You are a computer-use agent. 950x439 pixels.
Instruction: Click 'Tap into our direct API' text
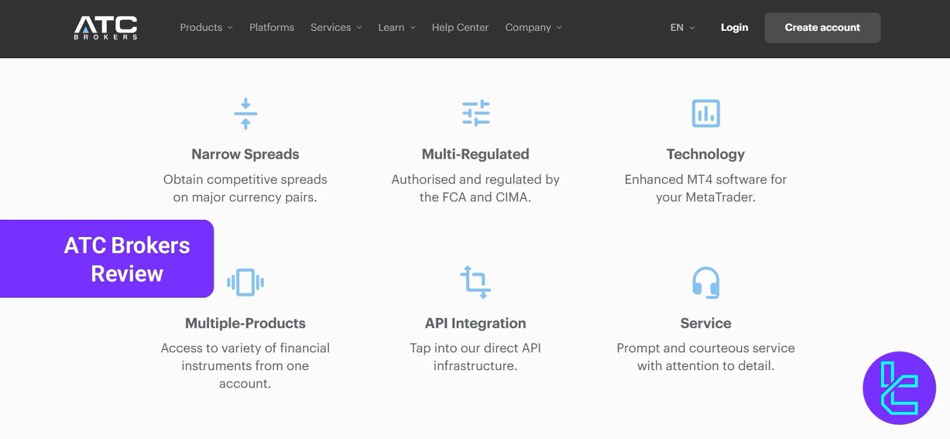coord(476,357)
